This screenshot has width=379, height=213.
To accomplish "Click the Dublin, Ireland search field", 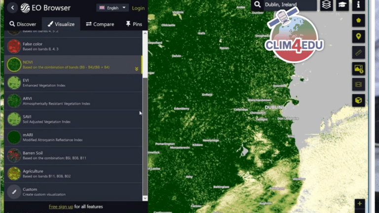I will (x=289, y=5).
